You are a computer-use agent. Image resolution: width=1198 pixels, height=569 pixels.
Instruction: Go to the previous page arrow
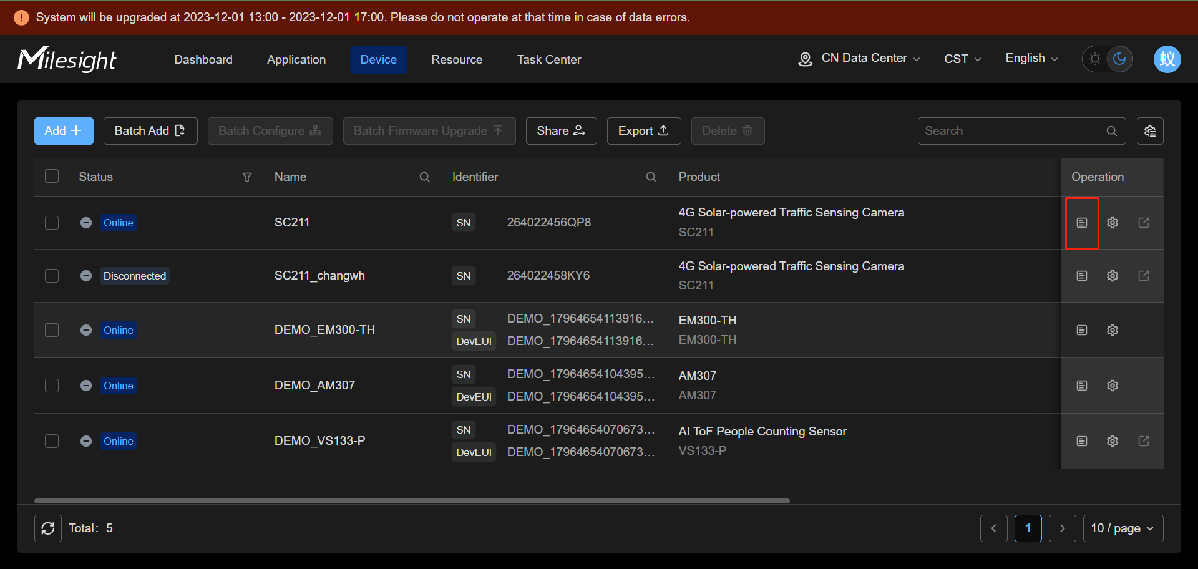(x=994, y=528)
